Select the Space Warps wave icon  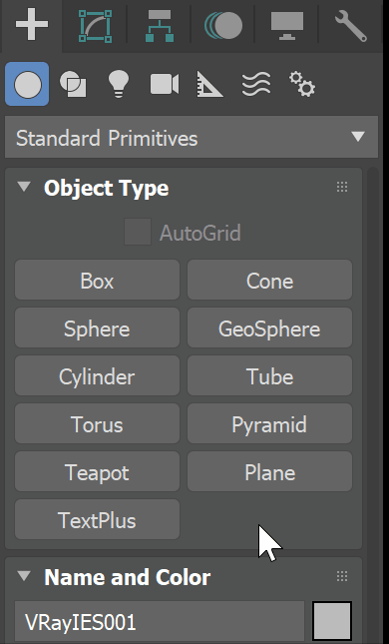(256, 84)
